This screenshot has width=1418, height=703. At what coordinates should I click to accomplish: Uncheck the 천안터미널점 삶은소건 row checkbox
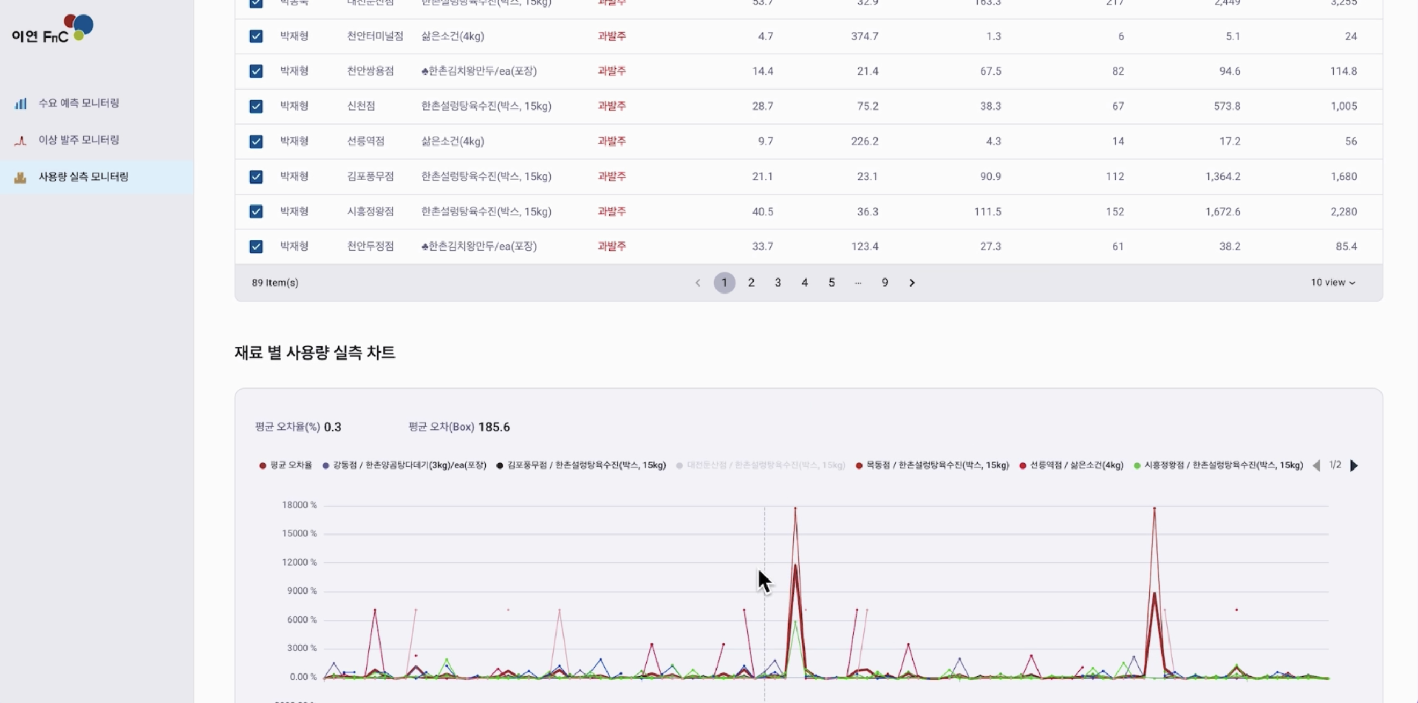(x=256, y=36)
